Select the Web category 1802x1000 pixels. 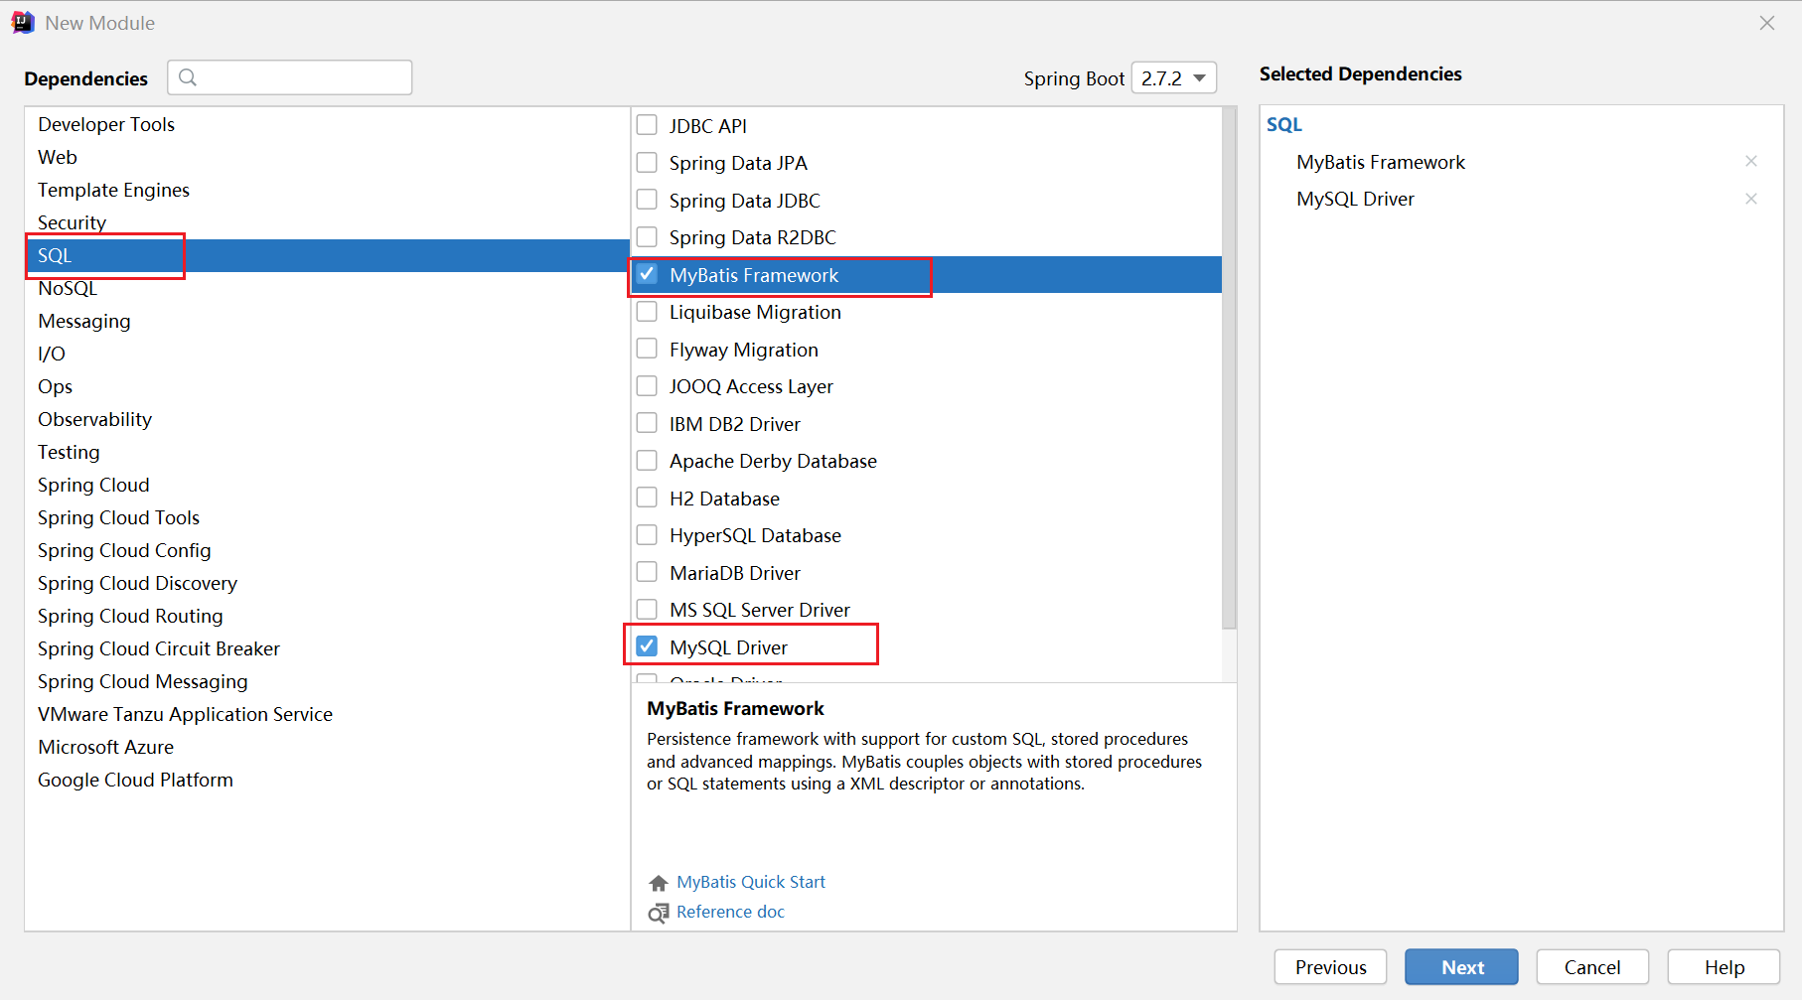327,157
